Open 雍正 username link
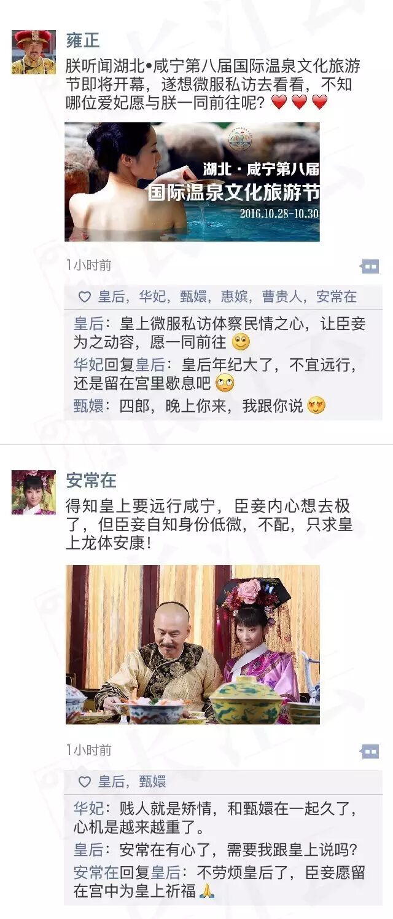 (83, 41)
